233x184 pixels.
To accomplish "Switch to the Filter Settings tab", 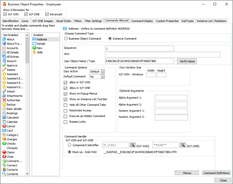I will (93, 21).
